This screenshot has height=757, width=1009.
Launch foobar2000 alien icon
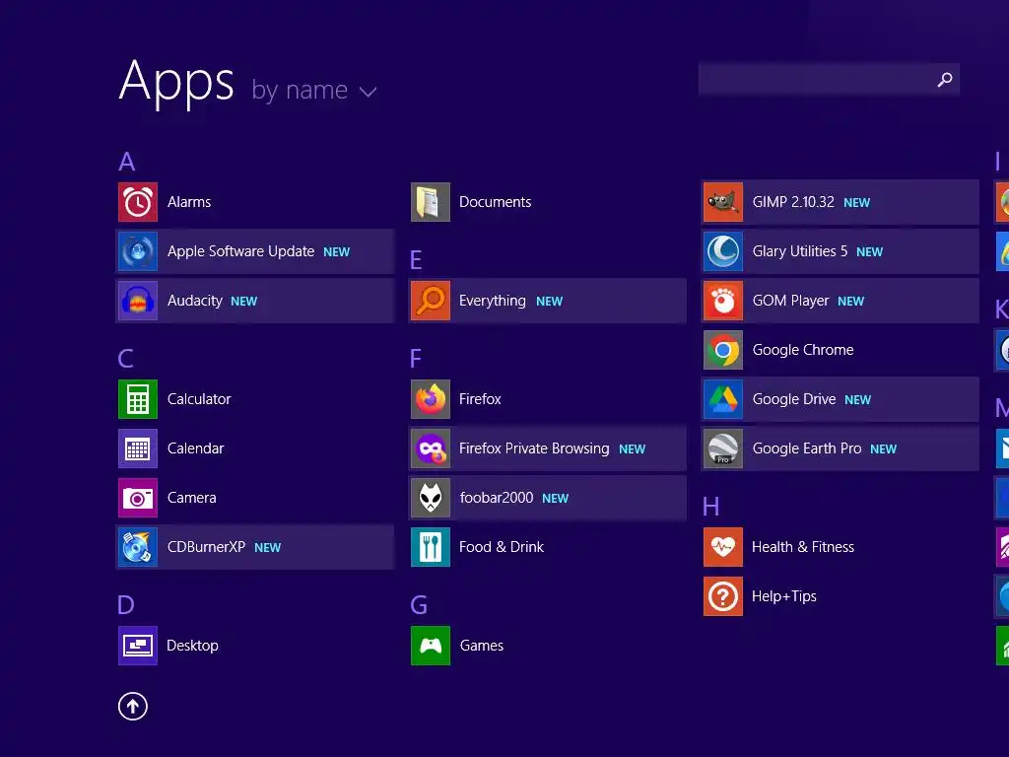[x=431, y=498]
